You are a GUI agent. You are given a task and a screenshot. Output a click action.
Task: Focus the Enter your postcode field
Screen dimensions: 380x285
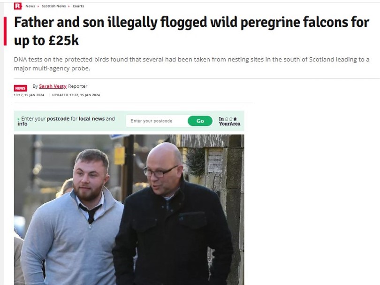pyautogui.click(x=157, y=121)
